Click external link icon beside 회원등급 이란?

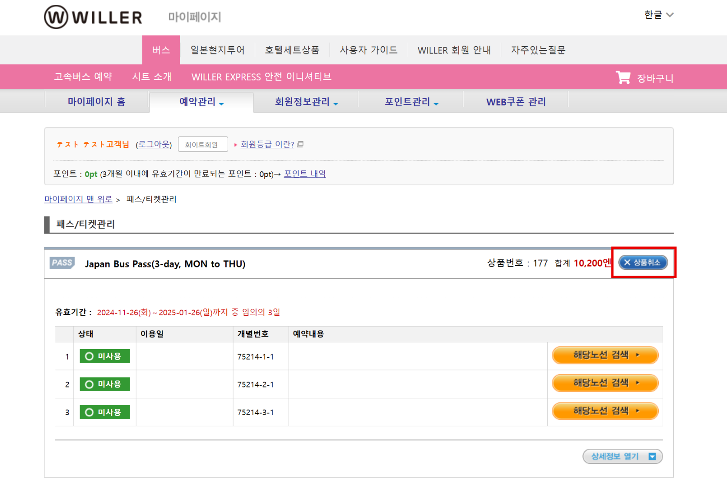[x=300, y=144]
